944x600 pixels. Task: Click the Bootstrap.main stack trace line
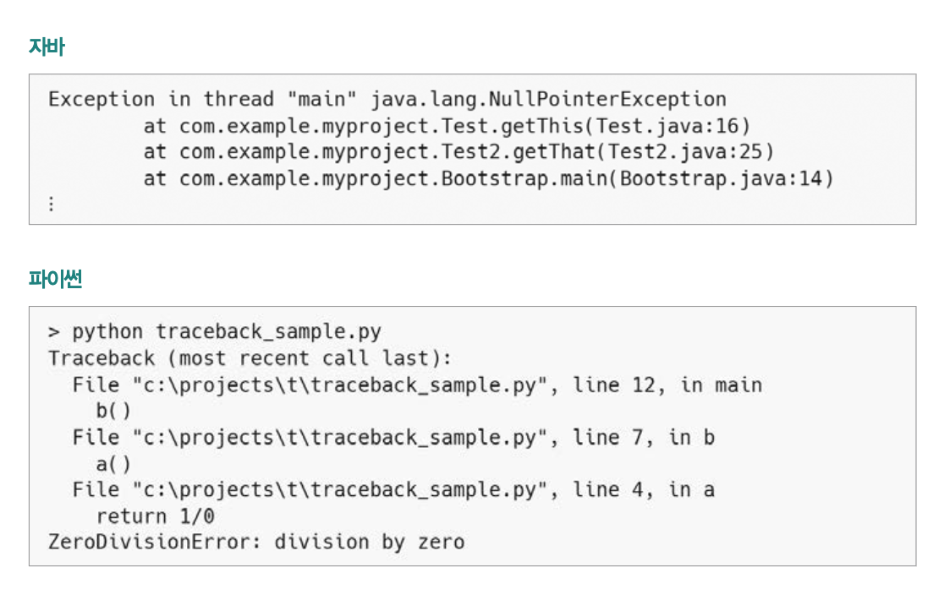point(488,178)
